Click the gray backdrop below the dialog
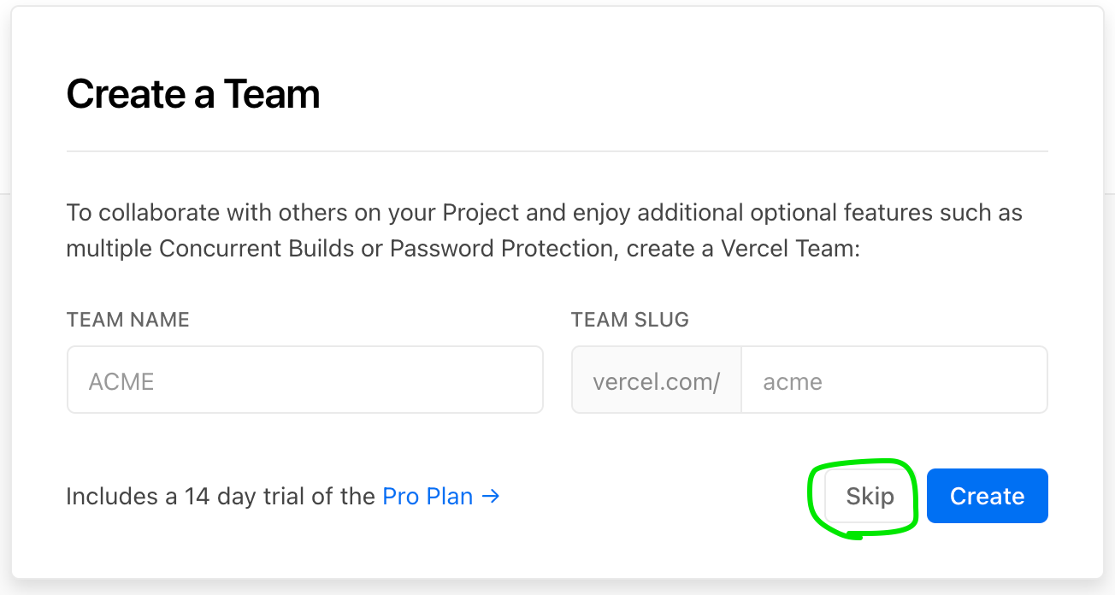 click(557, 588)
